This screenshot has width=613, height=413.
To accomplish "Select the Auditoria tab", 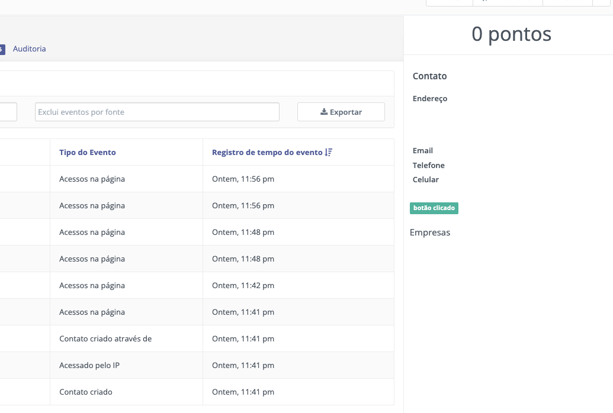I will tap(29, 49).
